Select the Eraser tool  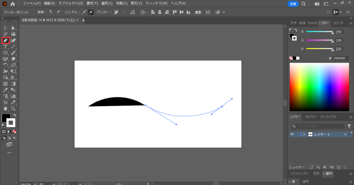[13, 59]
